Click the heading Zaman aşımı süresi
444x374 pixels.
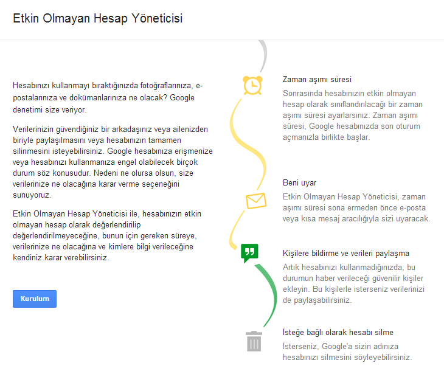pyautogui.click(x=317, y=80)
